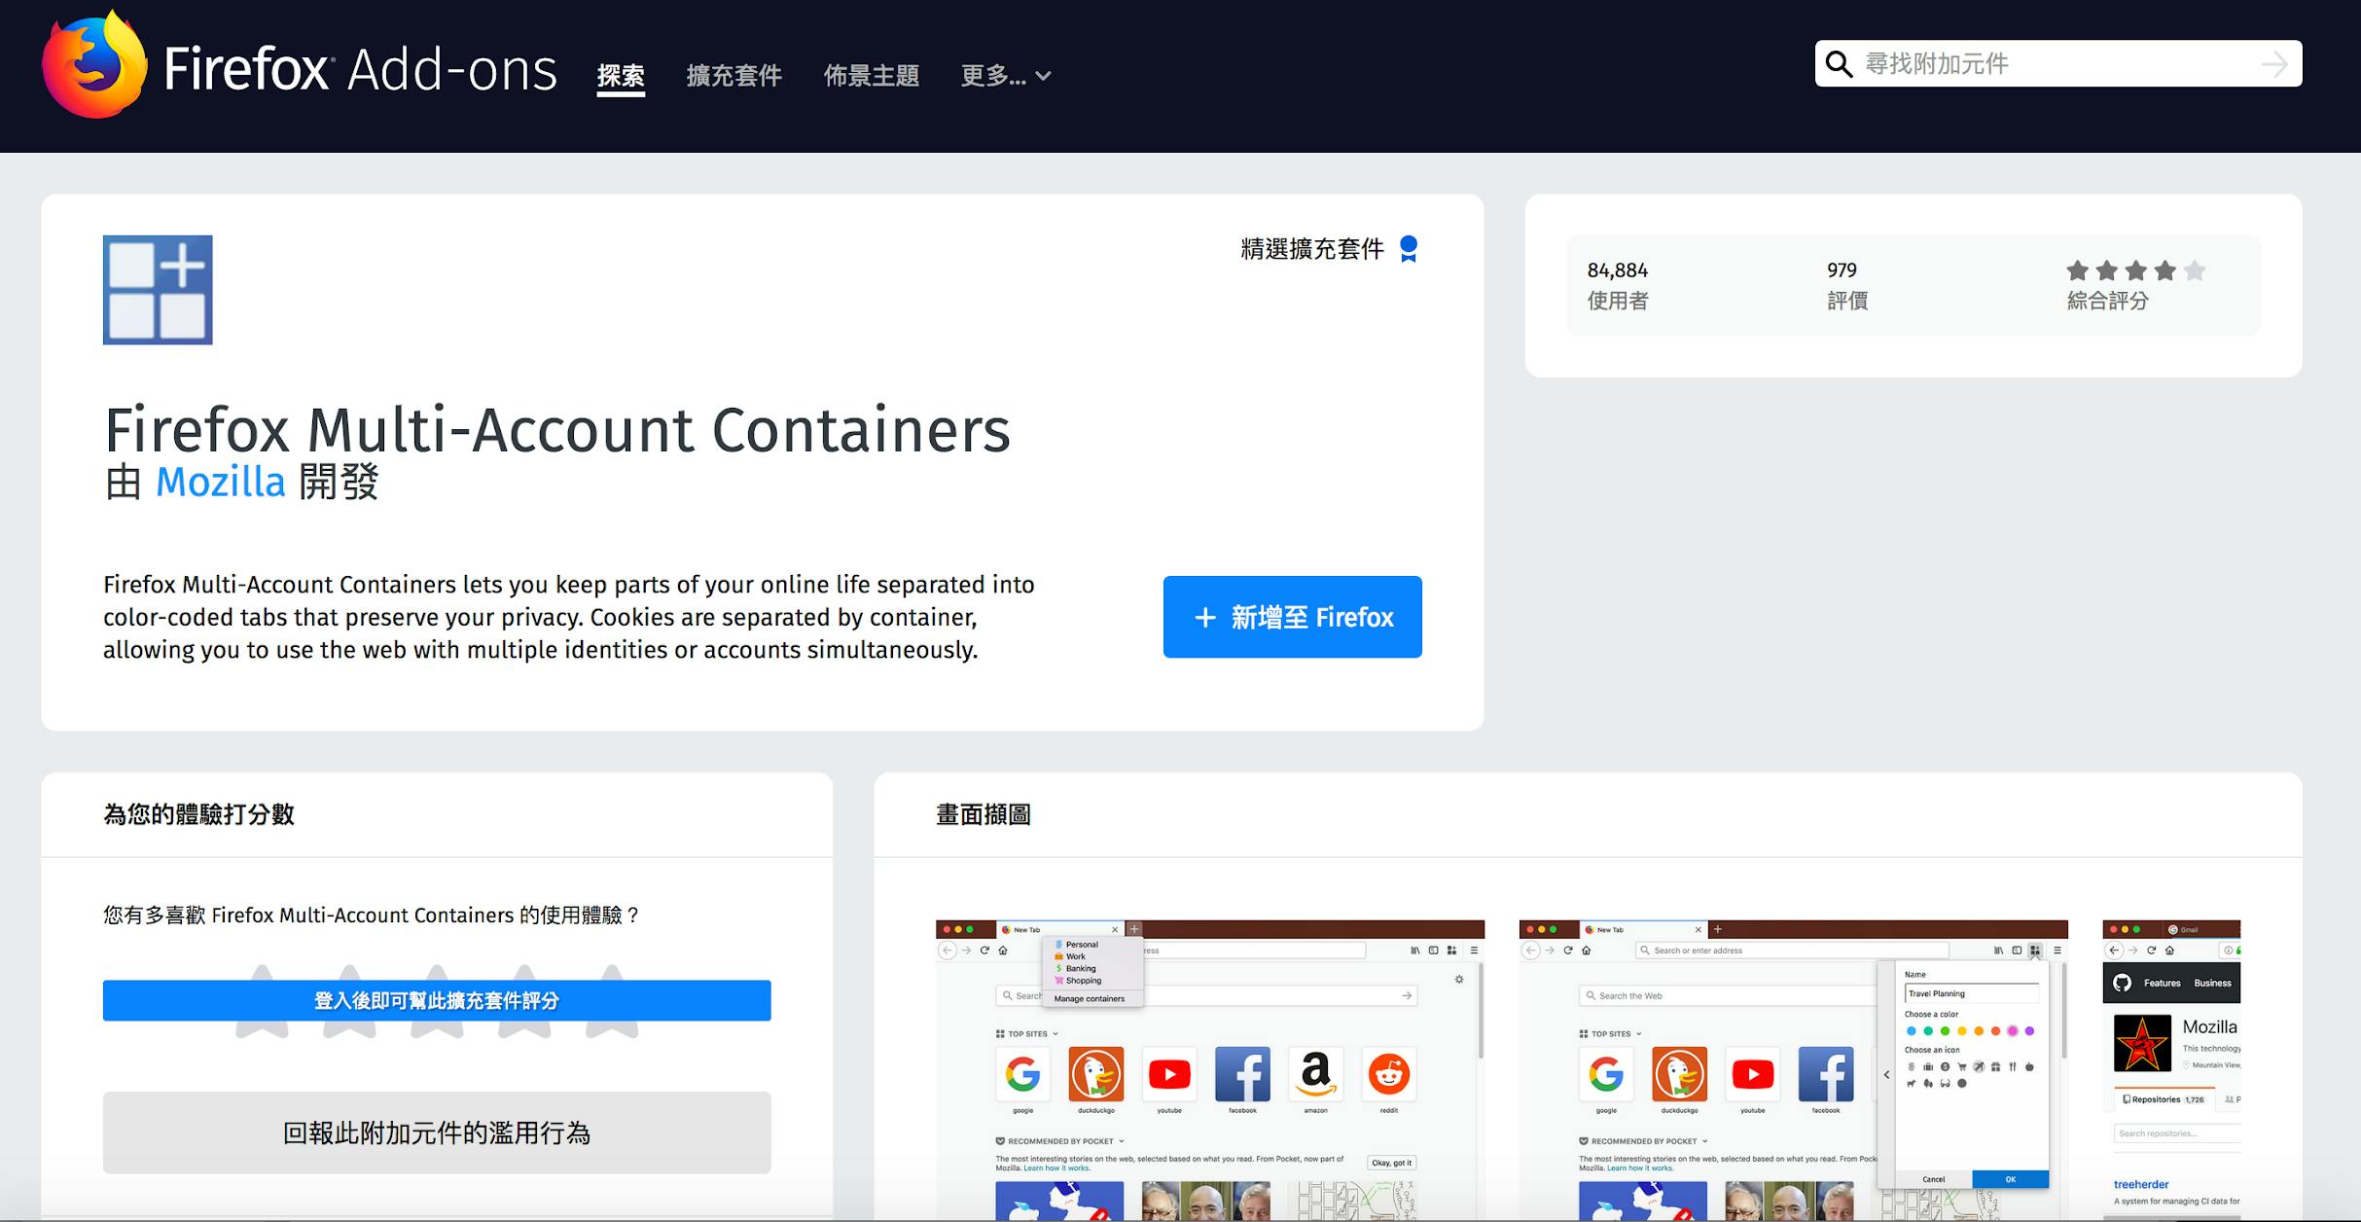Open the second screenshot with Travel Planning dialog
Viewport: 2361px width, 1222px height.
click(1793, 1070)
